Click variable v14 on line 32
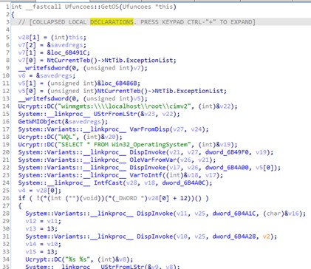This screenshot has height=269, width=311. pyautogui.click(x=31, y=244)
